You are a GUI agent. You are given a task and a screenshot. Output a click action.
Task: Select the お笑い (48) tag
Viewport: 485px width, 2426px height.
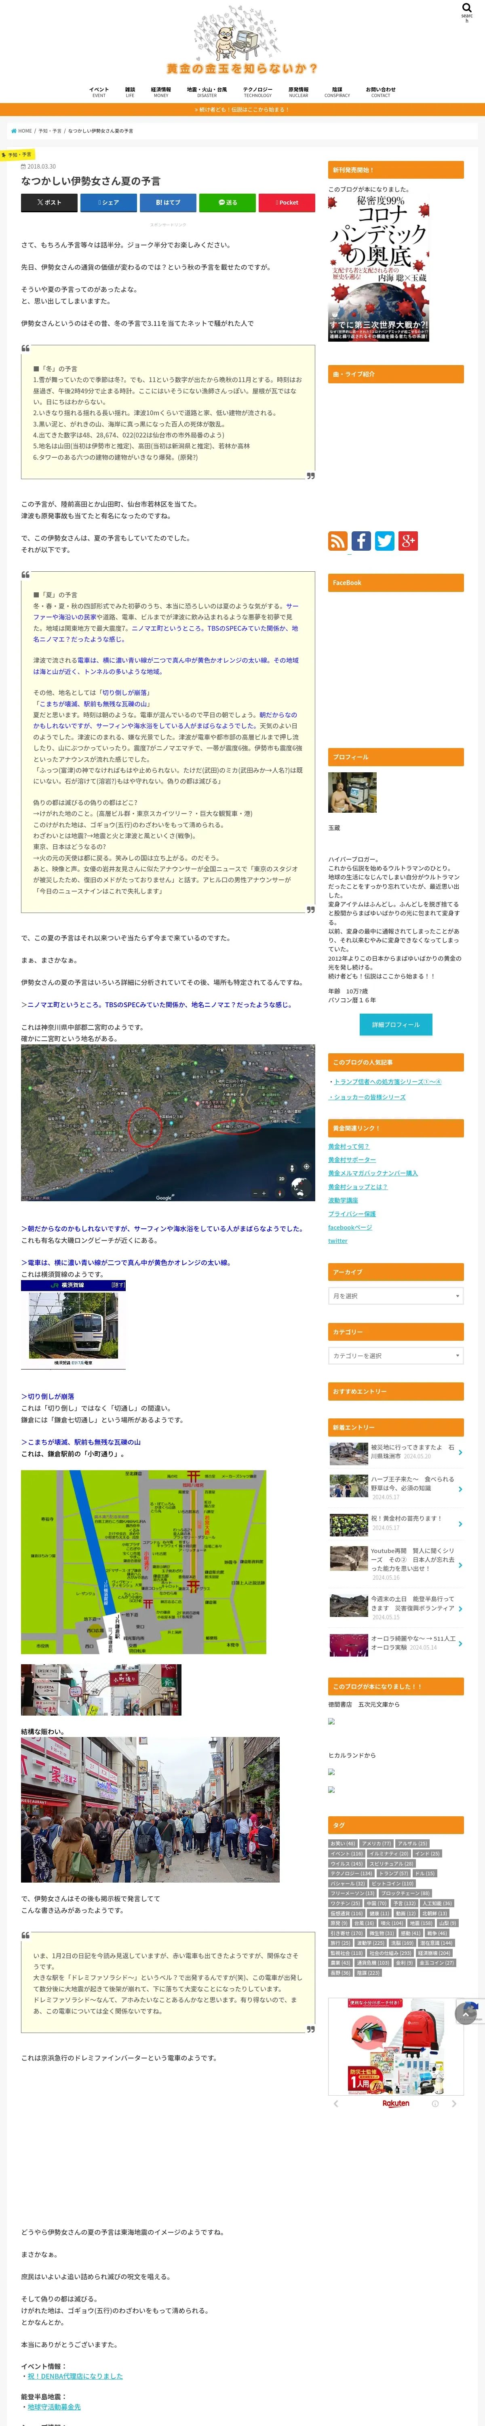tap(343, 1844)
